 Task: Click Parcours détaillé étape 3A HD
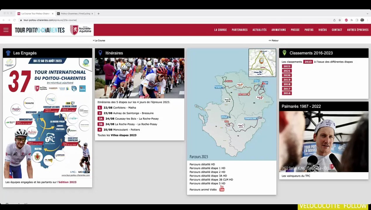click(208, 176)
